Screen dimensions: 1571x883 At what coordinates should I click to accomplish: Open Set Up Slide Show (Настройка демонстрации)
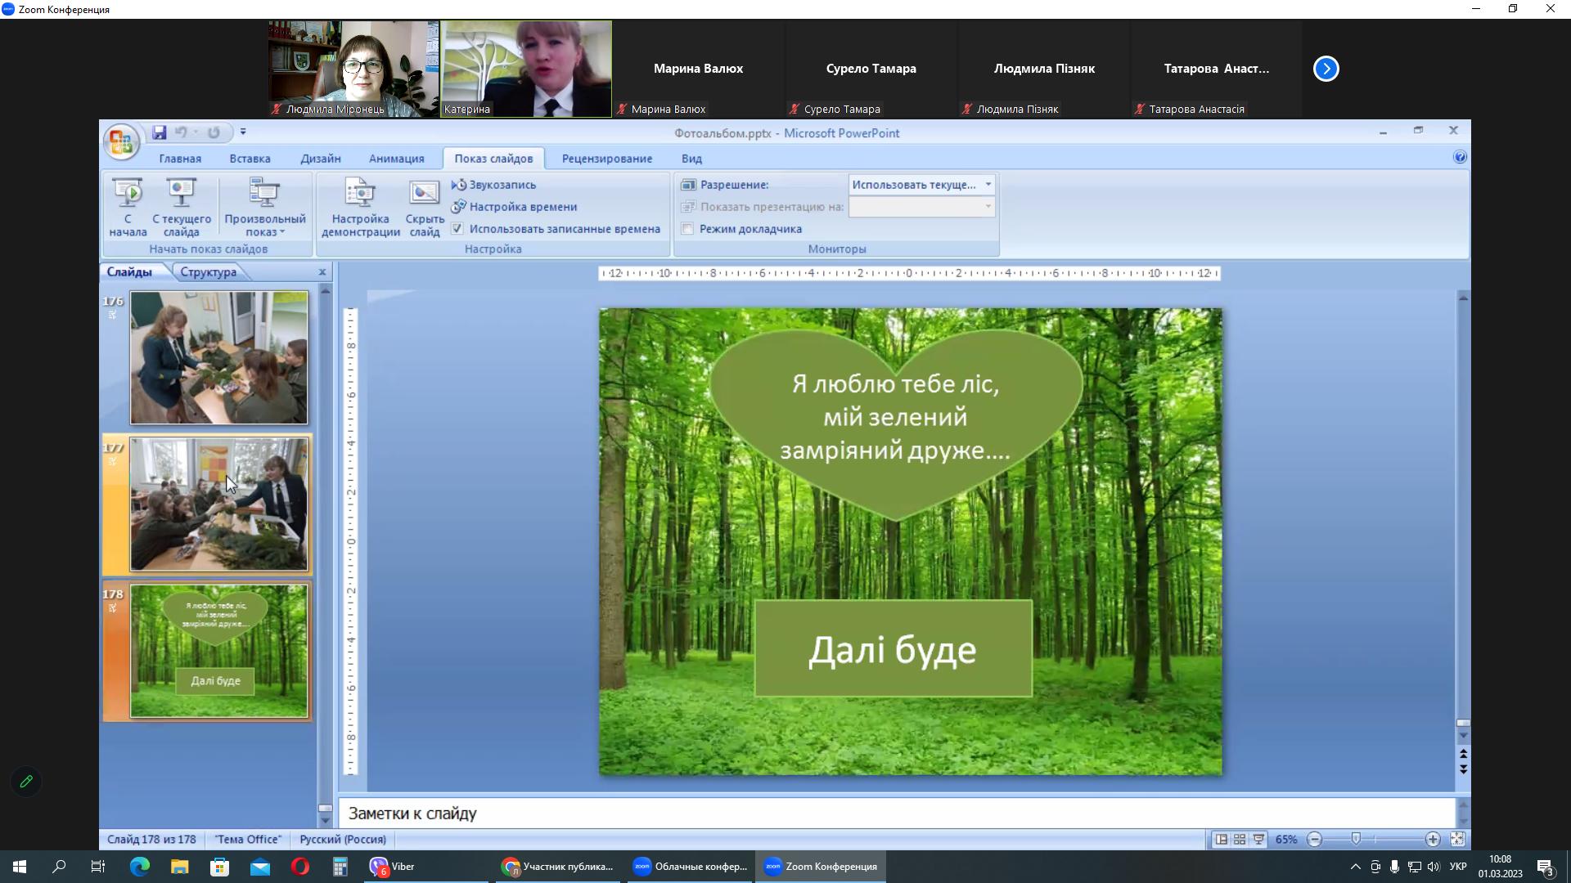point(360,194)
